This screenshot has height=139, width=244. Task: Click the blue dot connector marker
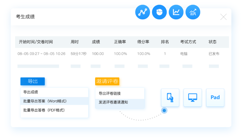pyautogui.click(x=164, y=111)
